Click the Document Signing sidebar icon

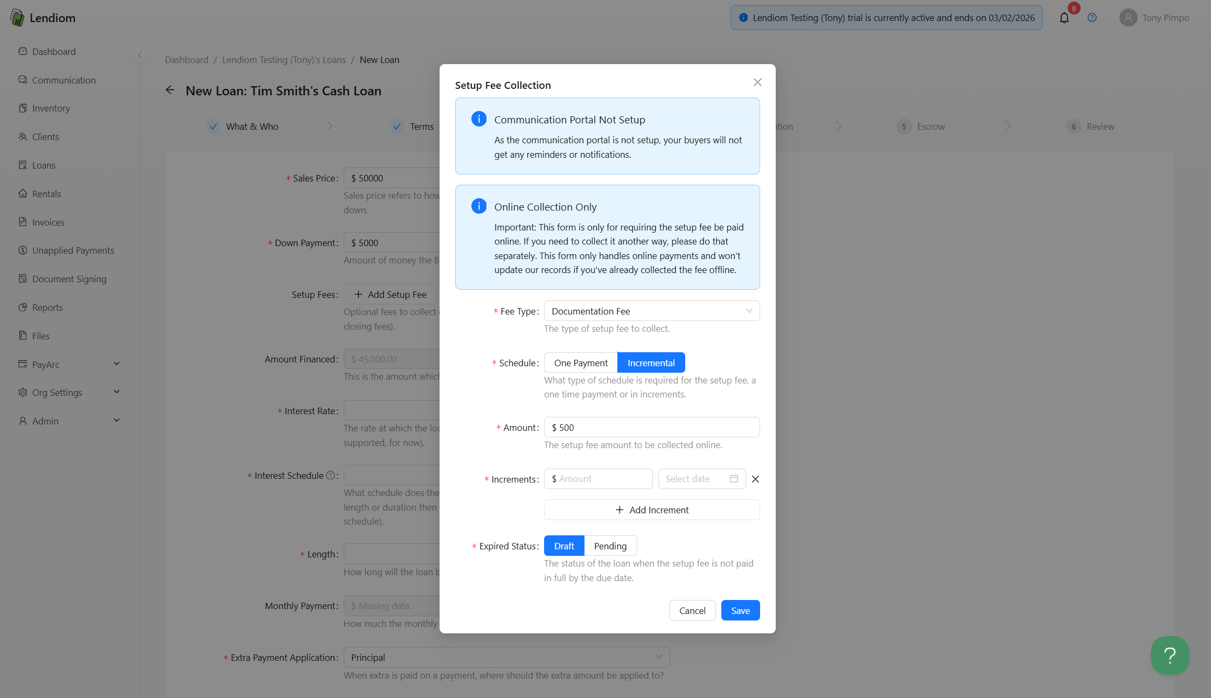[x=23, y=279]
